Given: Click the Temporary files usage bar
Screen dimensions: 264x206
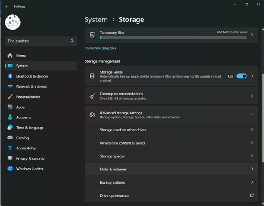Looking at the screenshot, I should tap(173, 38).
